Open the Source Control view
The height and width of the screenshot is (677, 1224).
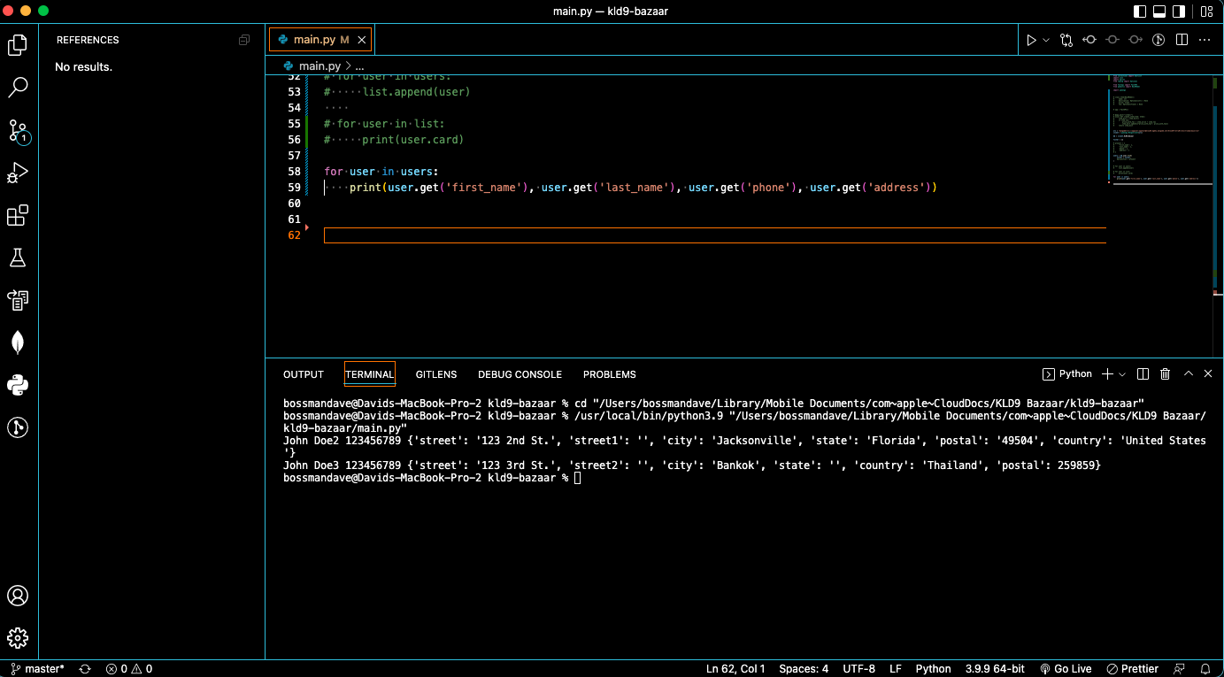[18, 131]
